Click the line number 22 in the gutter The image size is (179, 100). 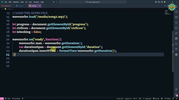(x=8, y=47)
